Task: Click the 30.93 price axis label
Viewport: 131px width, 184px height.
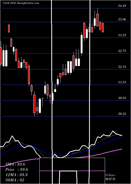Action: tap(122, 98)
